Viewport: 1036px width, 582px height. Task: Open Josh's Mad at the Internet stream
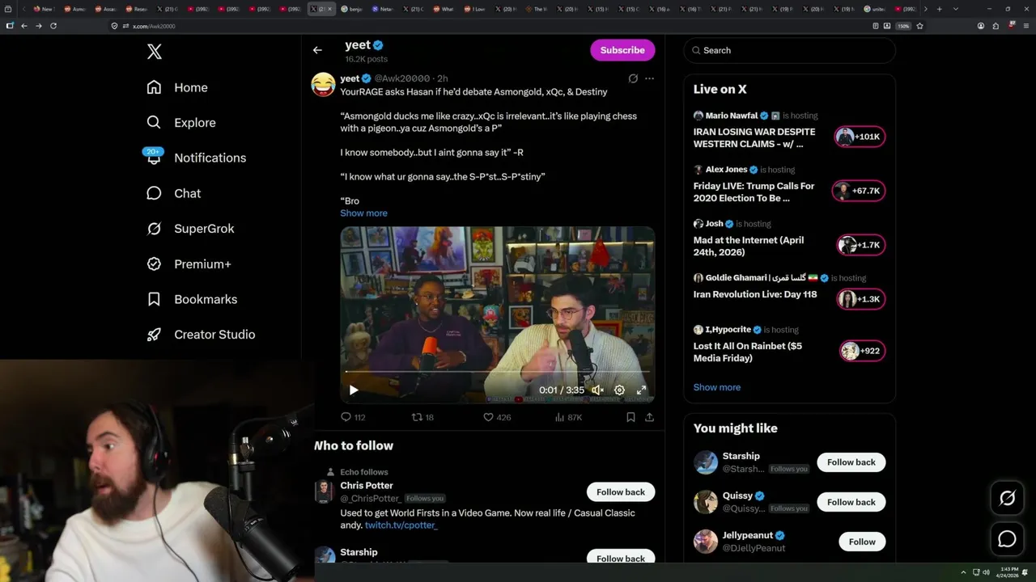[749, 246]
